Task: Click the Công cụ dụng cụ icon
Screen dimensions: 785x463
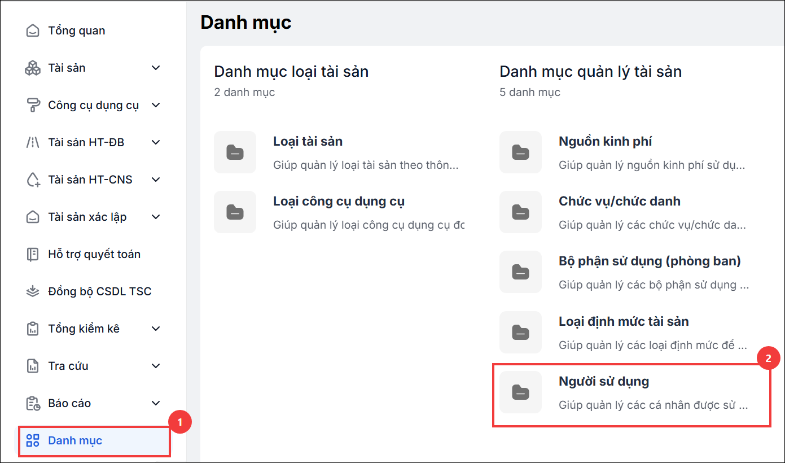Action: pos(33,105)
